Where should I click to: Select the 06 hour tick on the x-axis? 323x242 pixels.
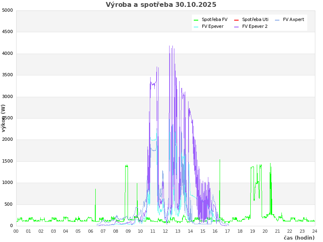91,231
